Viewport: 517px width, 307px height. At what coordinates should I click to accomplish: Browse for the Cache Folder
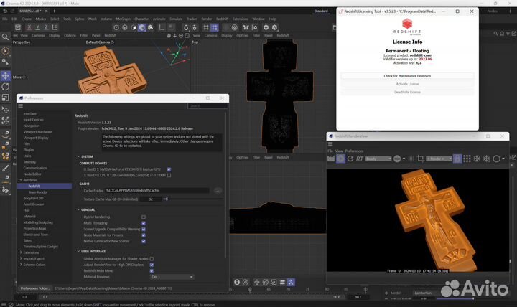[218, 191]
